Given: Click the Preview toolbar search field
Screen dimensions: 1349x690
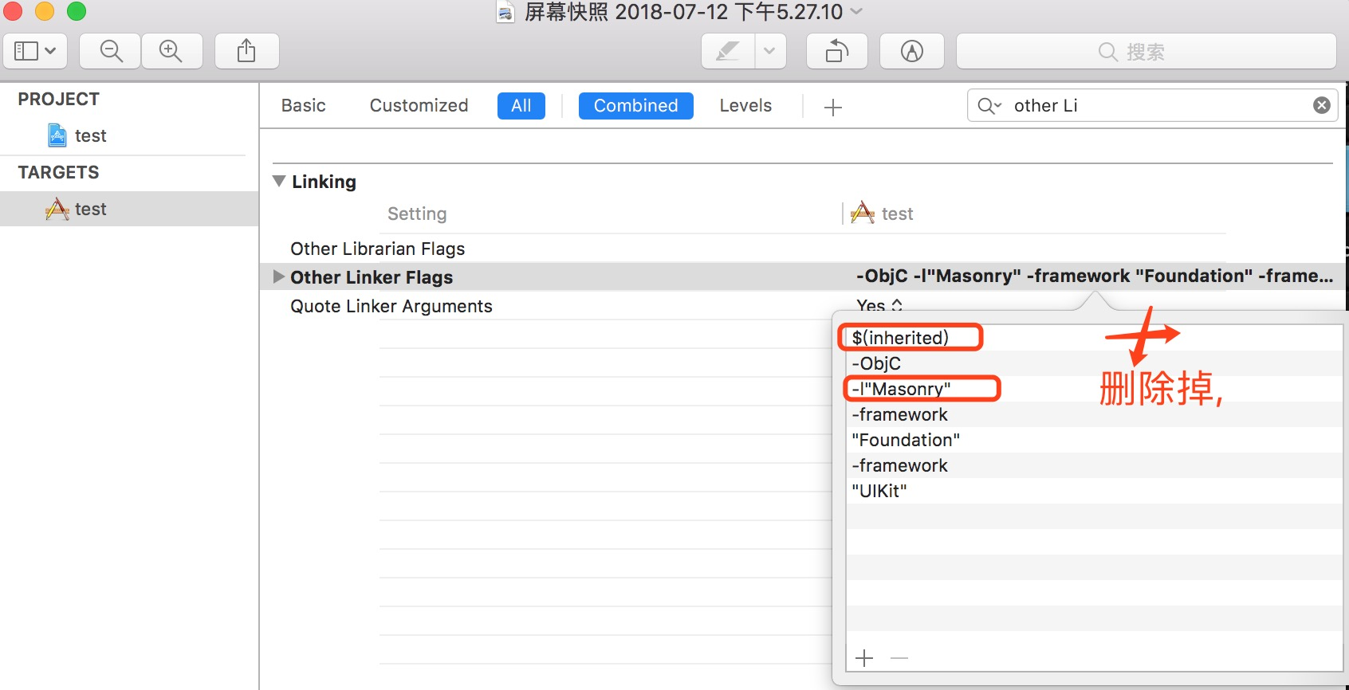Looking at the screenshot, I should (1146, 51).
